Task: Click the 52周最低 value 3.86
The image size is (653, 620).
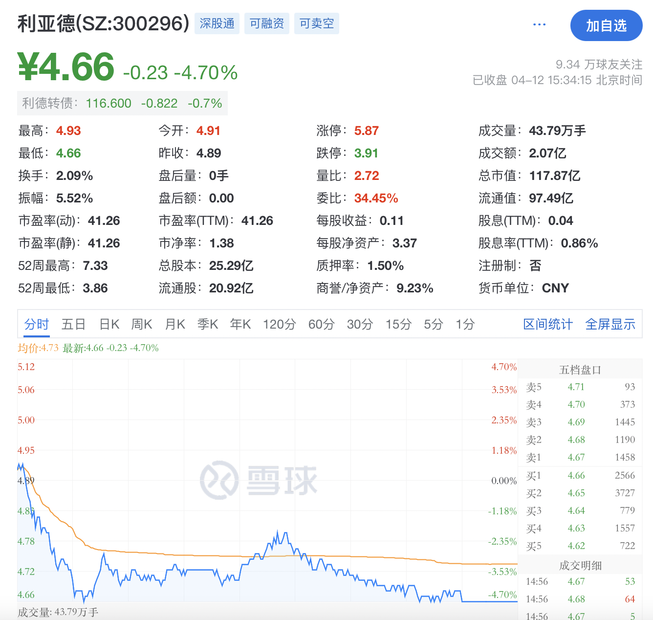Action: pos(95,288)
